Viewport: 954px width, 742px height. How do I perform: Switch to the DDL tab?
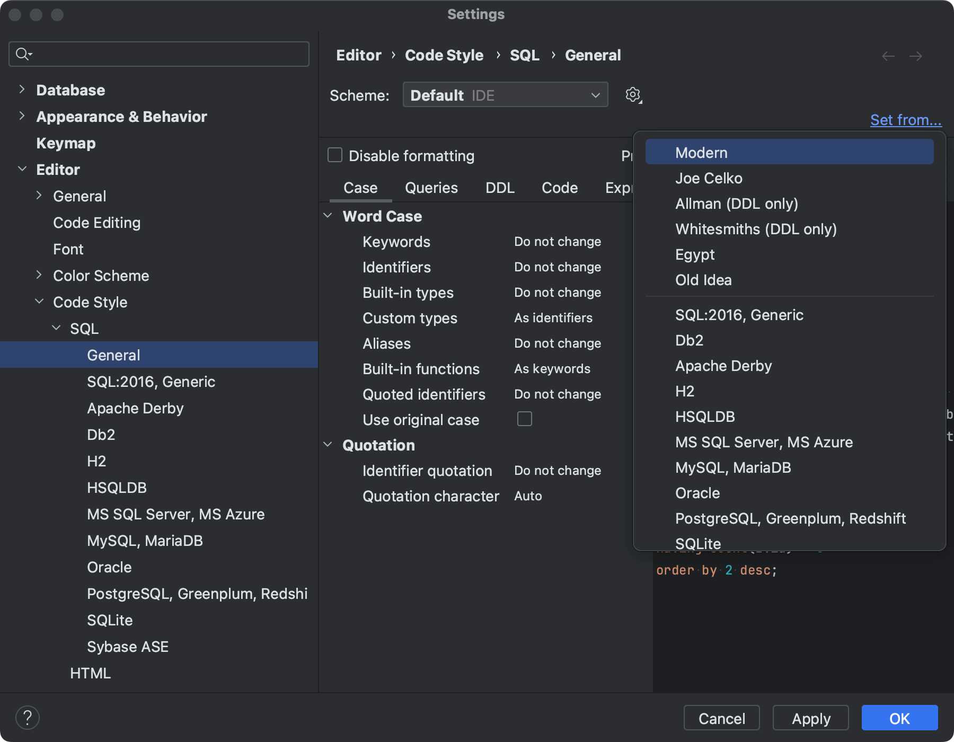(499, 187)
